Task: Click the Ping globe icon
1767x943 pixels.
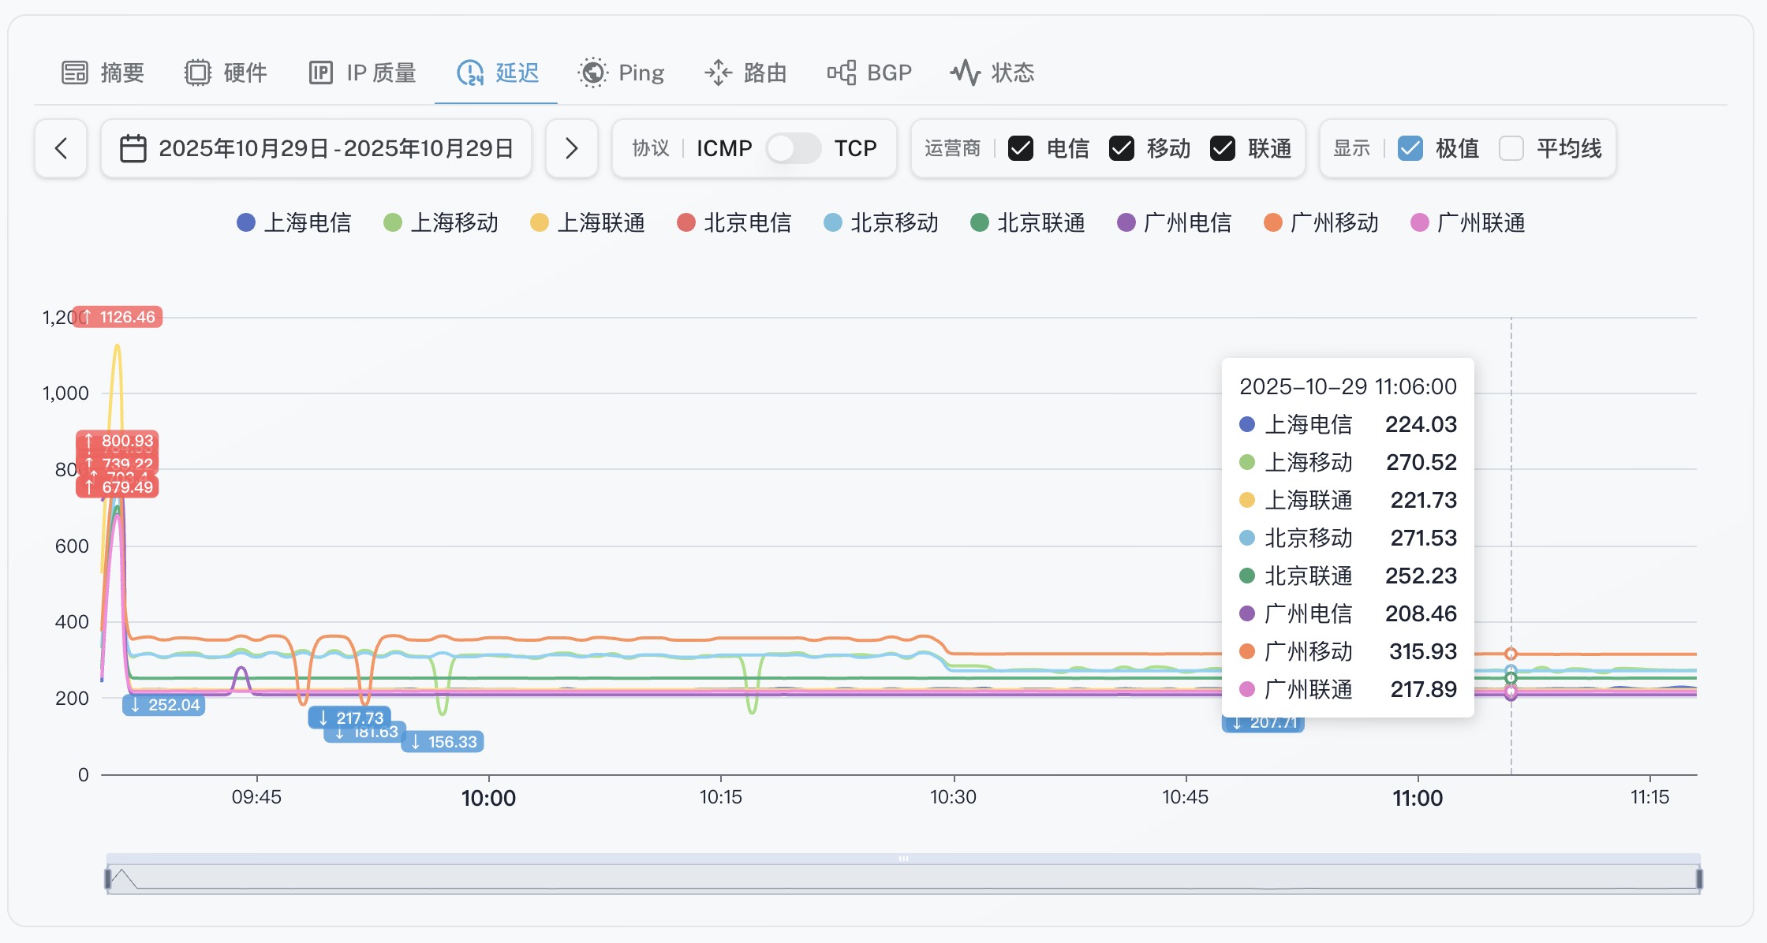Action: (x=592, y=73)
